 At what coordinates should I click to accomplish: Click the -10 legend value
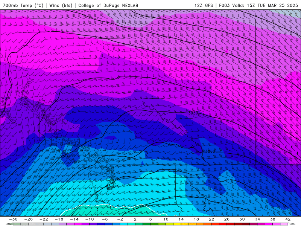90,219
